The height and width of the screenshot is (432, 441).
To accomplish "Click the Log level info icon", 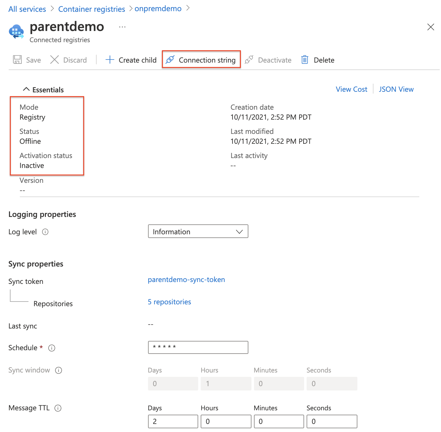I will 45,232.
